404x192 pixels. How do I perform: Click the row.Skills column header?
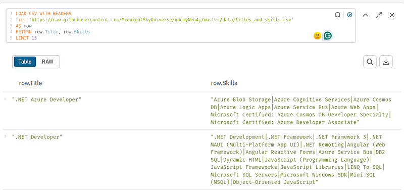click(224, 83)
